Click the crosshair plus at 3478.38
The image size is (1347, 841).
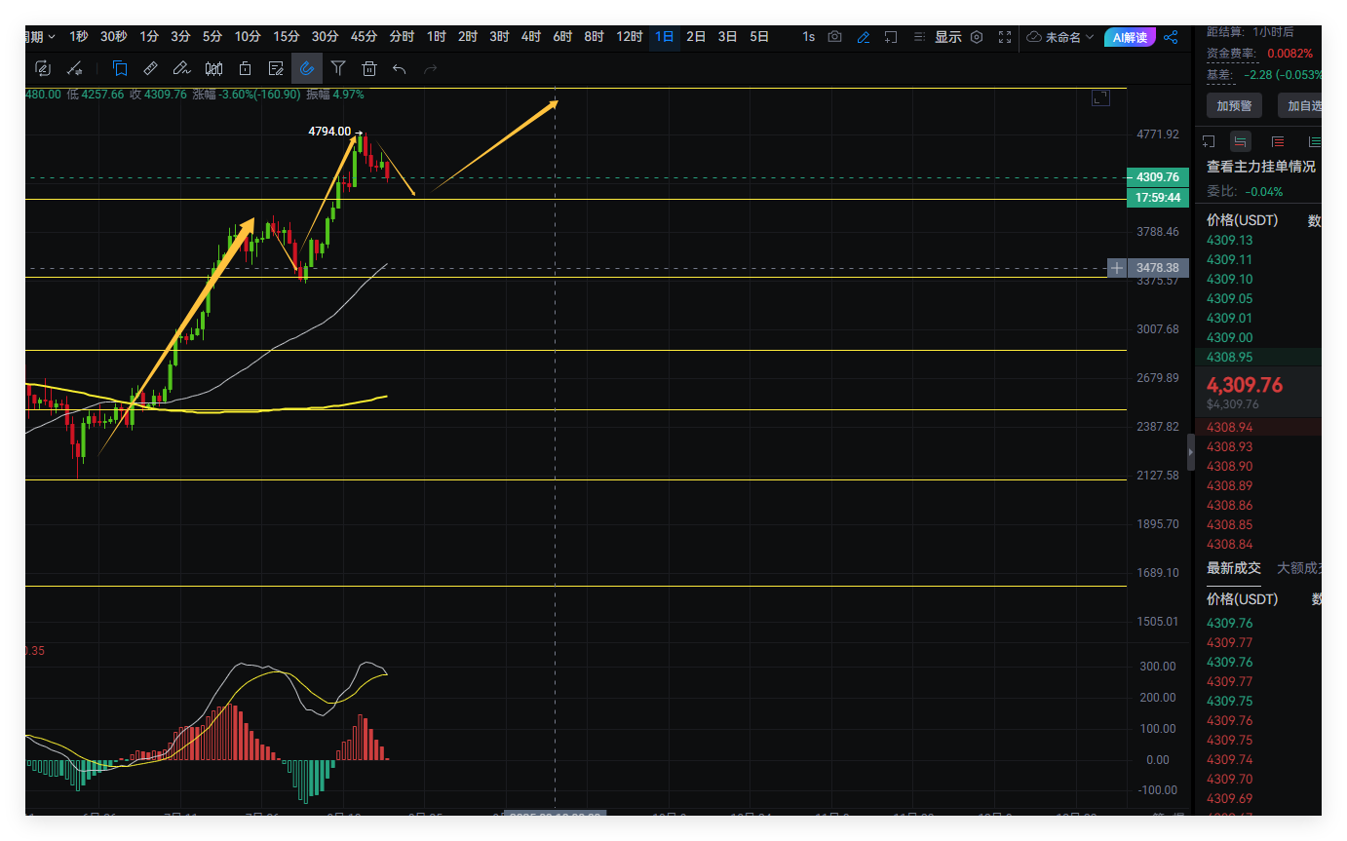[x=1117, y=267]
